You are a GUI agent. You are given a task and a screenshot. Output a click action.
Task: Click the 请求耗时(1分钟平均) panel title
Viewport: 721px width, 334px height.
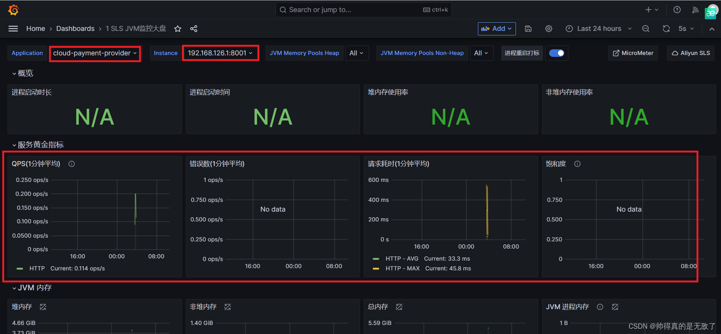[x=398, y=164]
